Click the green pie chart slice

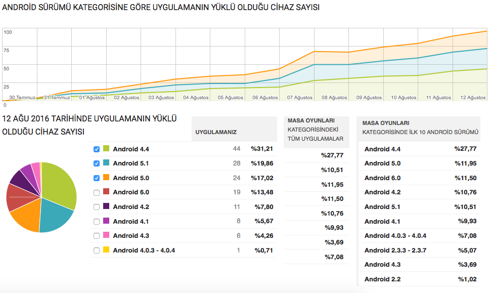(60, 185)
